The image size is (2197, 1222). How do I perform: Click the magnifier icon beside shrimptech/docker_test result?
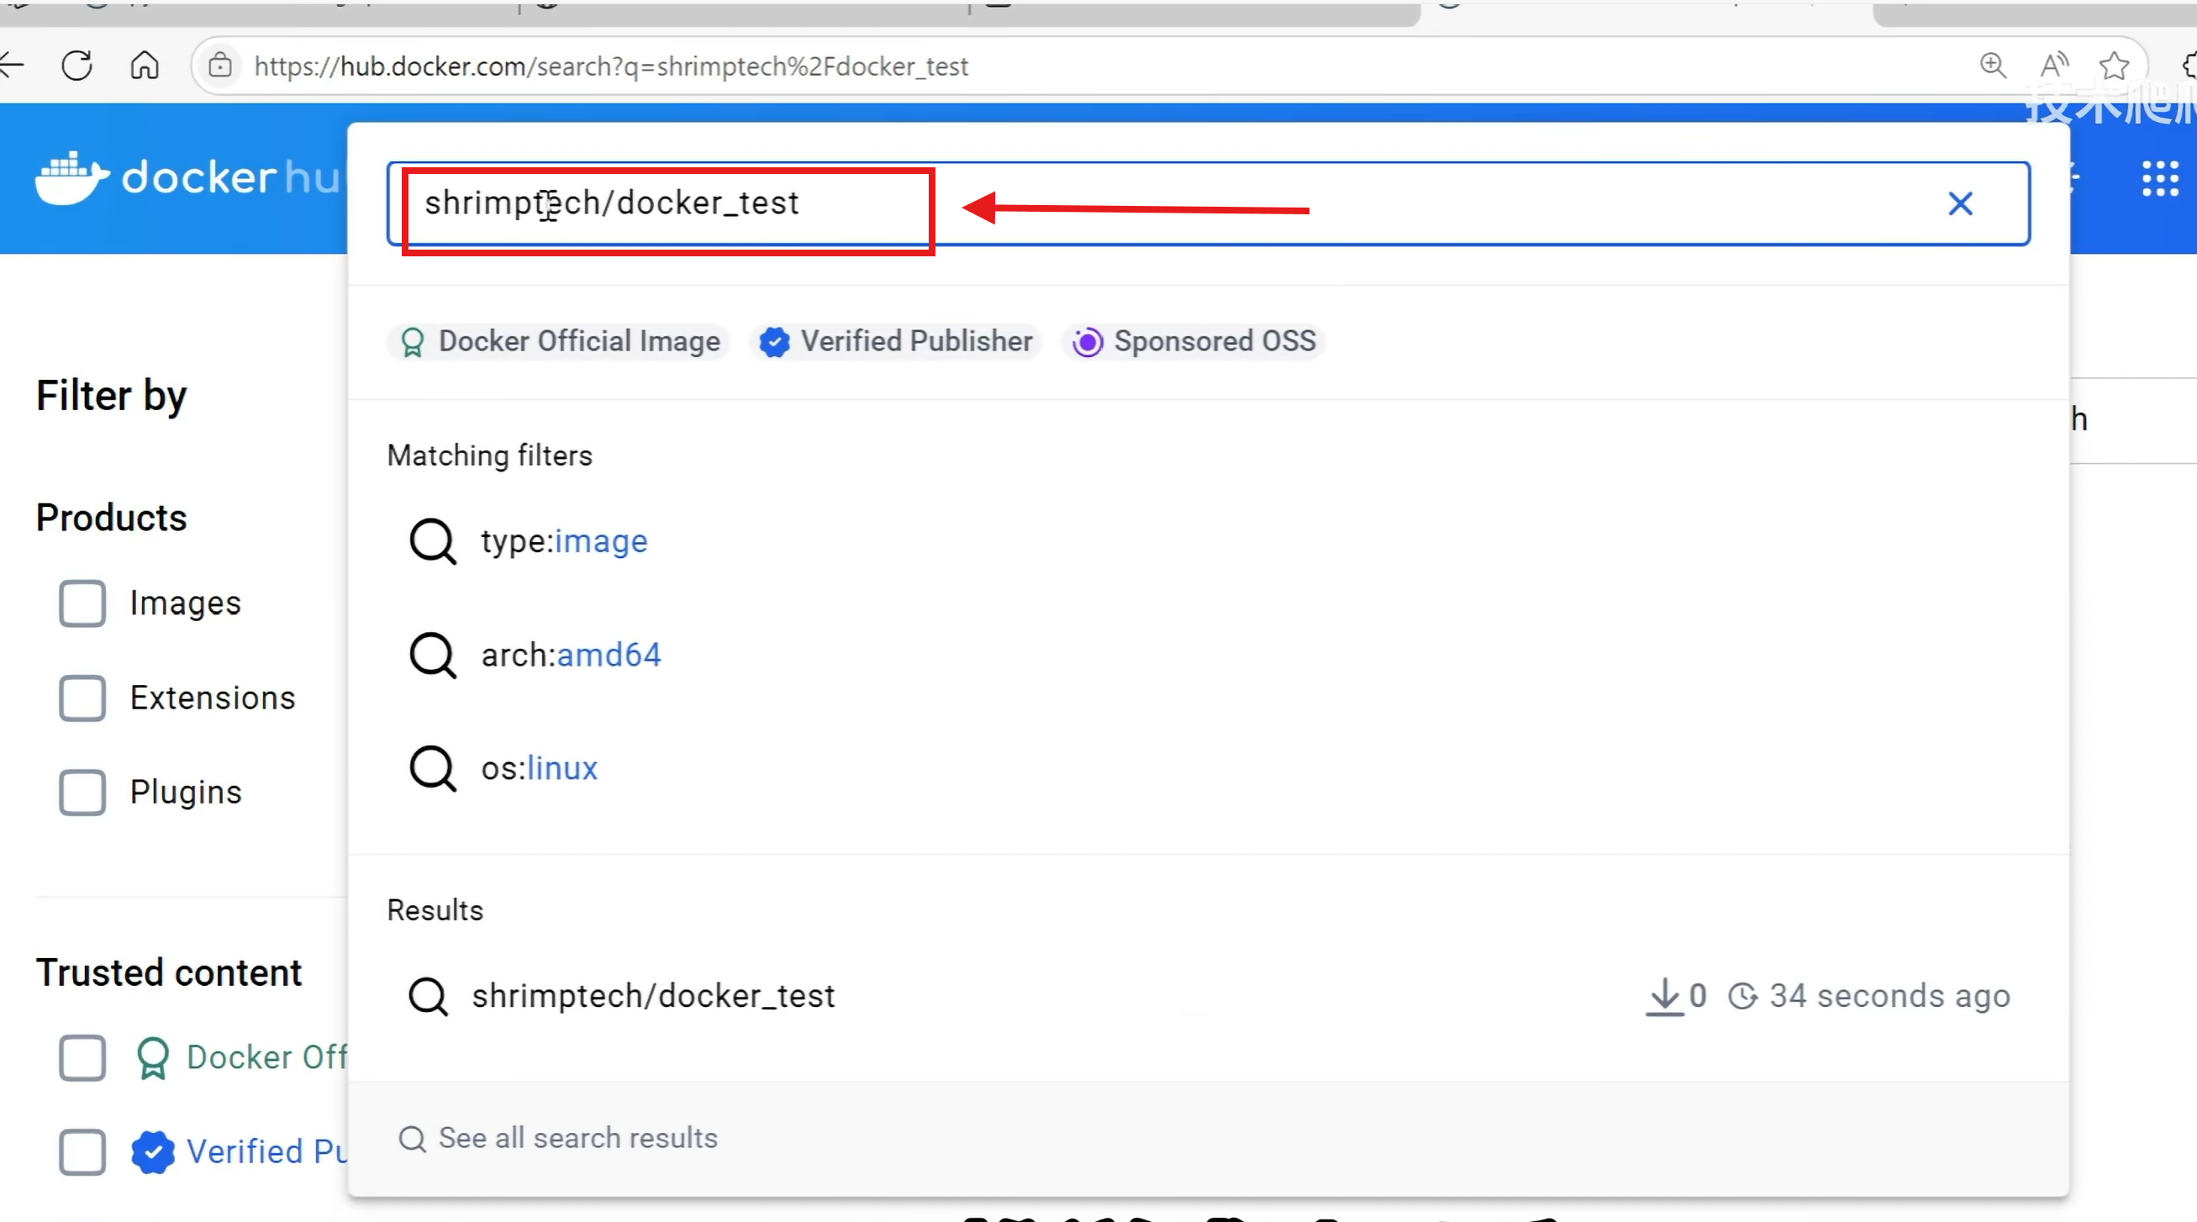tap(428, 996)
